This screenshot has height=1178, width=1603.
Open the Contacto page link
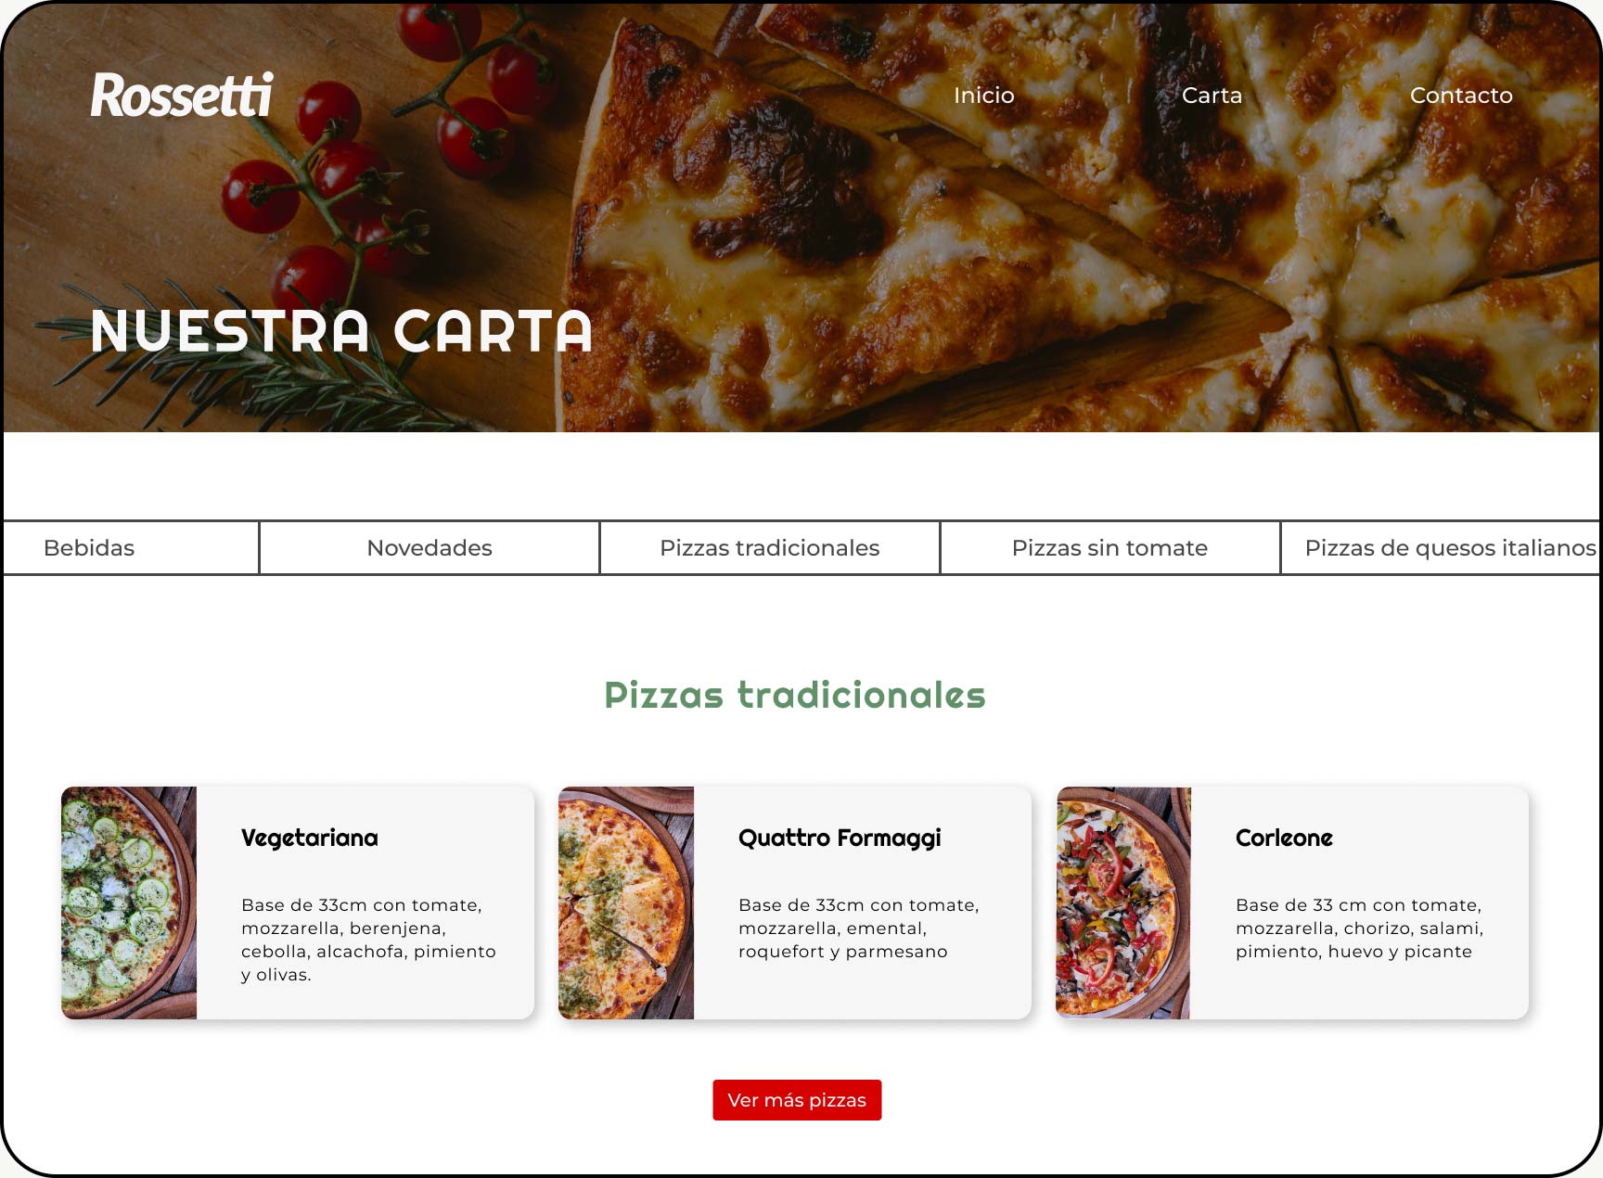pos(1461,96)
